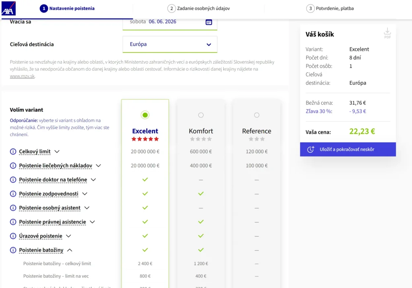The height and width of the screenshot is (288, 412).
Task: Click the Zľava 30 % label
Action: pyautogui.click(x=319, y=111)
